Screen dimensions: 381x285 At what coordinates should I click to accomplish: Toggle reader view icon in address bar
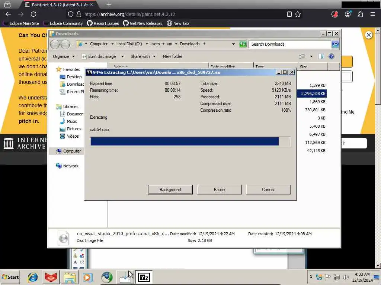pyautogui.click(x=289, y=14)
